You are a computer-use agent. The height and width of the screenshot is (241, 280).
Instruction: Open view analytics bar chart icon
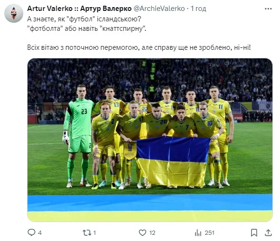point(198,232)
